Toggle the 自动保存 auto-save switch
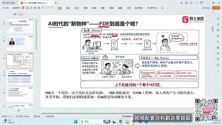The height and width of the screenshot is (125, 222). coord(22,8)
